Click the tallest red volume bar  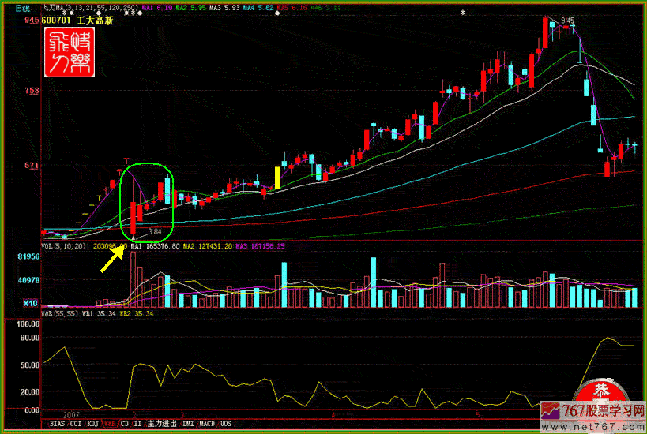133,279
